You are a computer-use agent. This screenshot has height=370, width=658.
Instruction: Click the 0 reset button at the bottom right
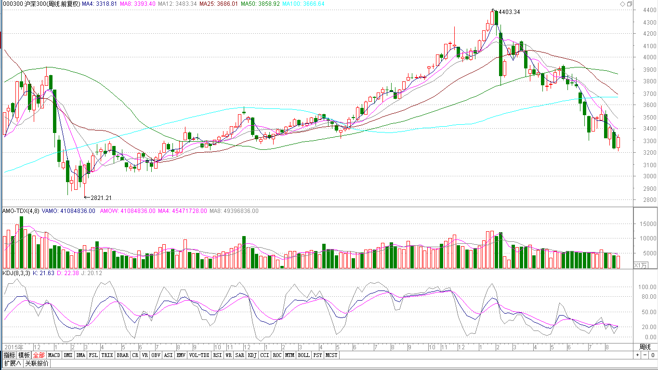pyautogui.click(x=653, y=355)
